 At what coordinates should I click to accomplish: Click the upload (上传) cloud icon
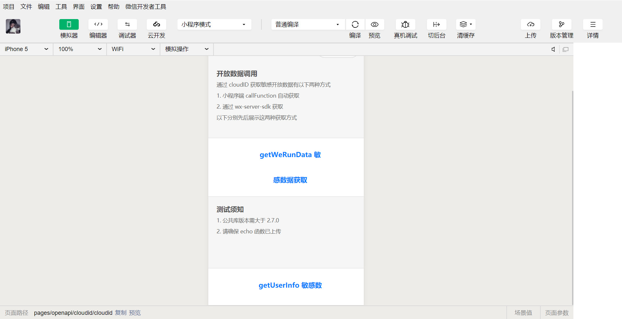[530, 25]
